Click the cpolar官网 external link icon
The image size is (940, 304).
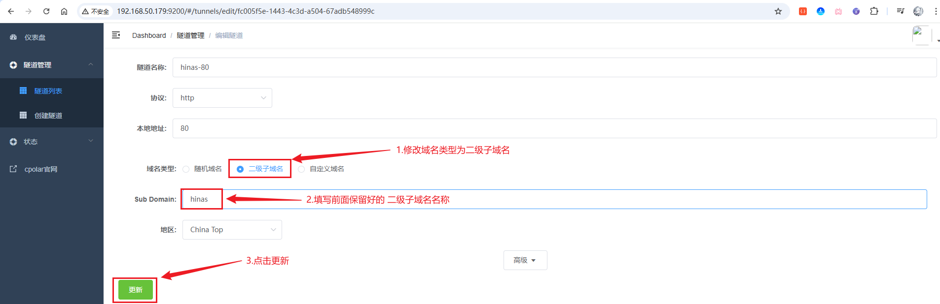pyautogui.click(x=13, y=169)
